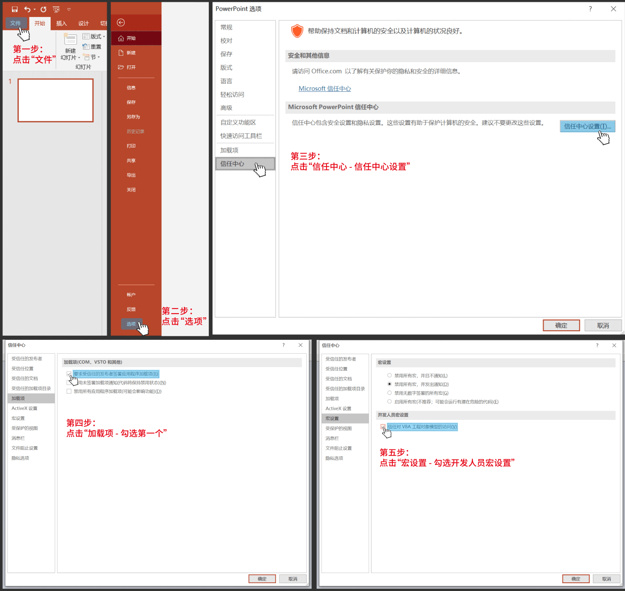Click the backstage back arrow icon
This screenshot has height=591, width=625.
click(121, 23)
